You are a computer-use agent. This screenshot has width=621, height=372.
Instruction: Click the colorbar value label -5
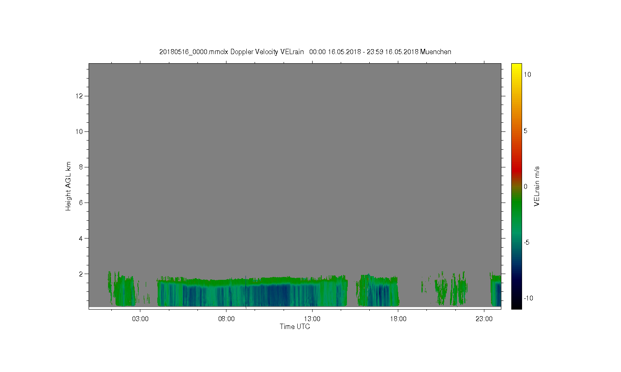pyautogui.click(x=527, y=242)
